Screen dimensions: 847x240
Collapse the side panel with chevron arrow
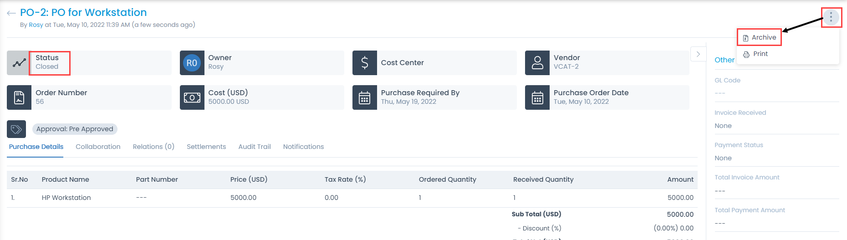pyautogui.click(x=698, y=54)
